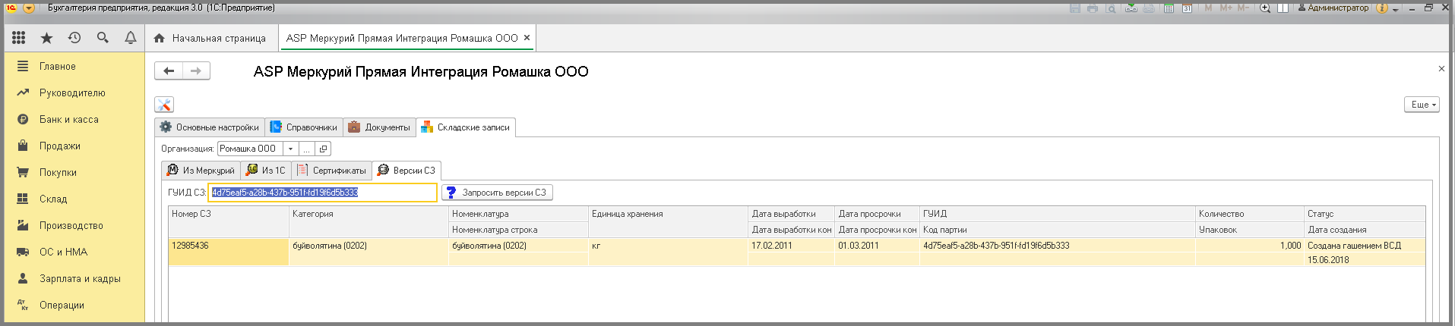This screenshot has width=1455, height=326.
Task: Click the ellipsis select button for Организация
Action: pos(306,149)
